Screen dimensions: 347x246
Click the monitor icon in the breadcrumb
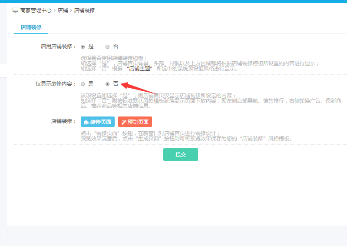coord(15,10)
